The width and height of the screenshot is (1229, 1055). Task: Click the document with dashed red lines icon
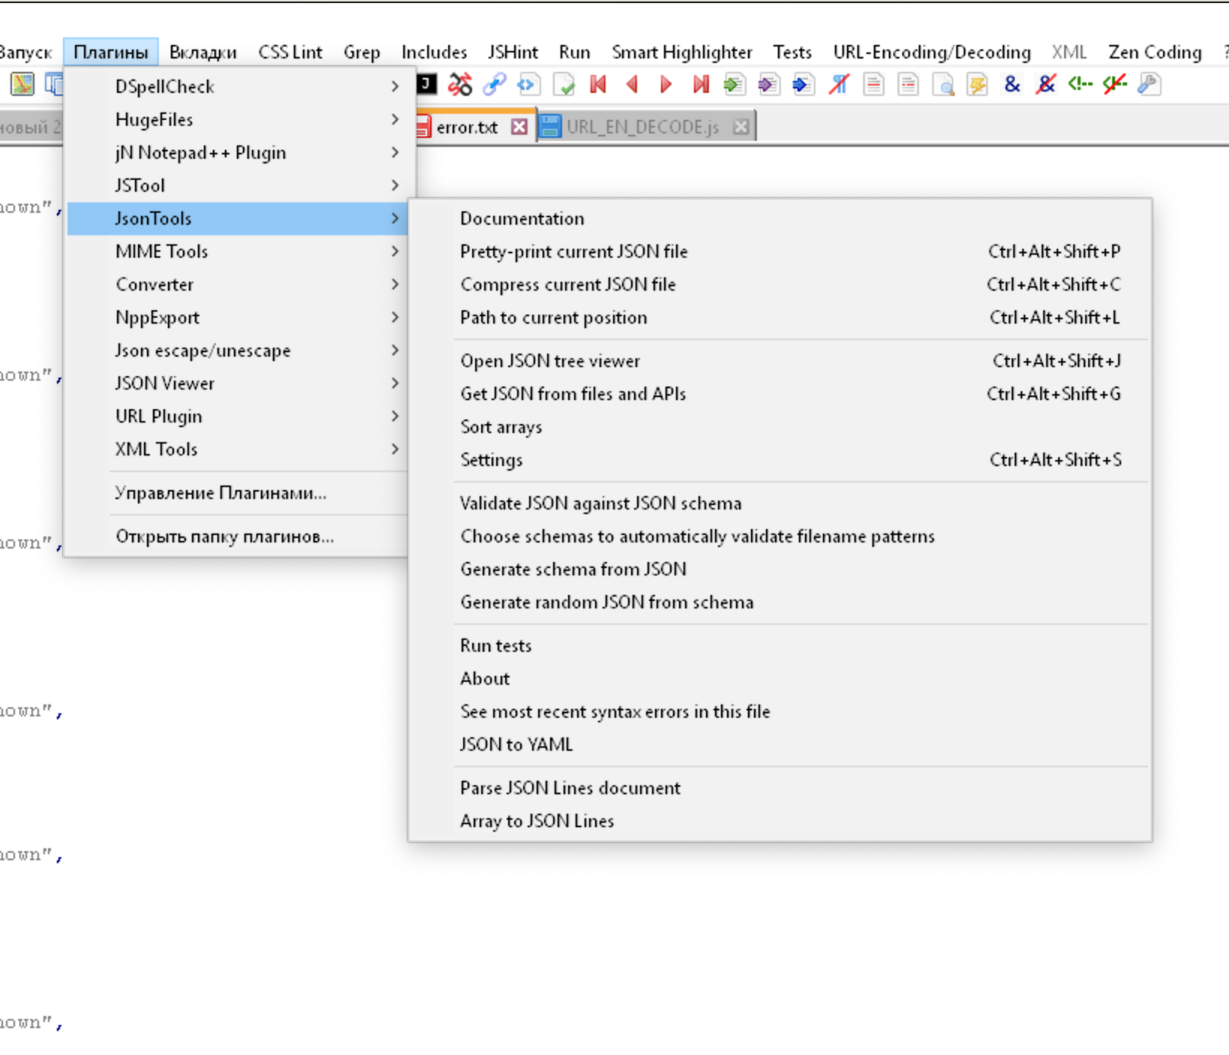click(908, 84)
